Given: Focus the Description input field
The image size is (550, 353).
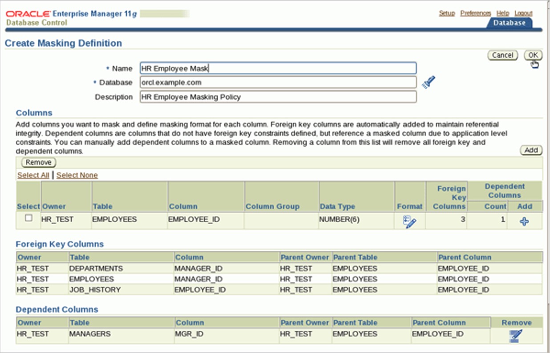Looking at the screenshot, I should click(278, 96).
